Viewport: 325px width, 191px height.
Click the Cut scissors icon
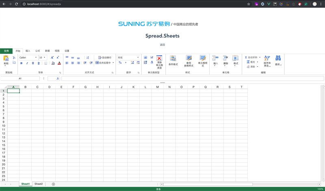(x=14, y=58)
